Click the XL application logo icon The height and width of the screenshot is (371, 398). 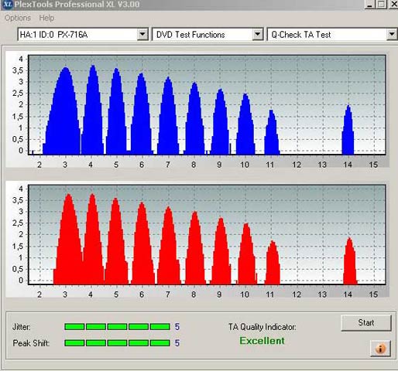pyautogui.click(x=7, y=4)
